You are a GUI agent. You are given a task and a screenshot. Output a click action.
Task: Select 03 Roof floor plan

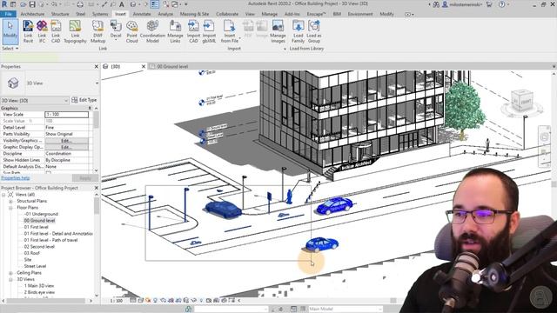pos(31,253)
